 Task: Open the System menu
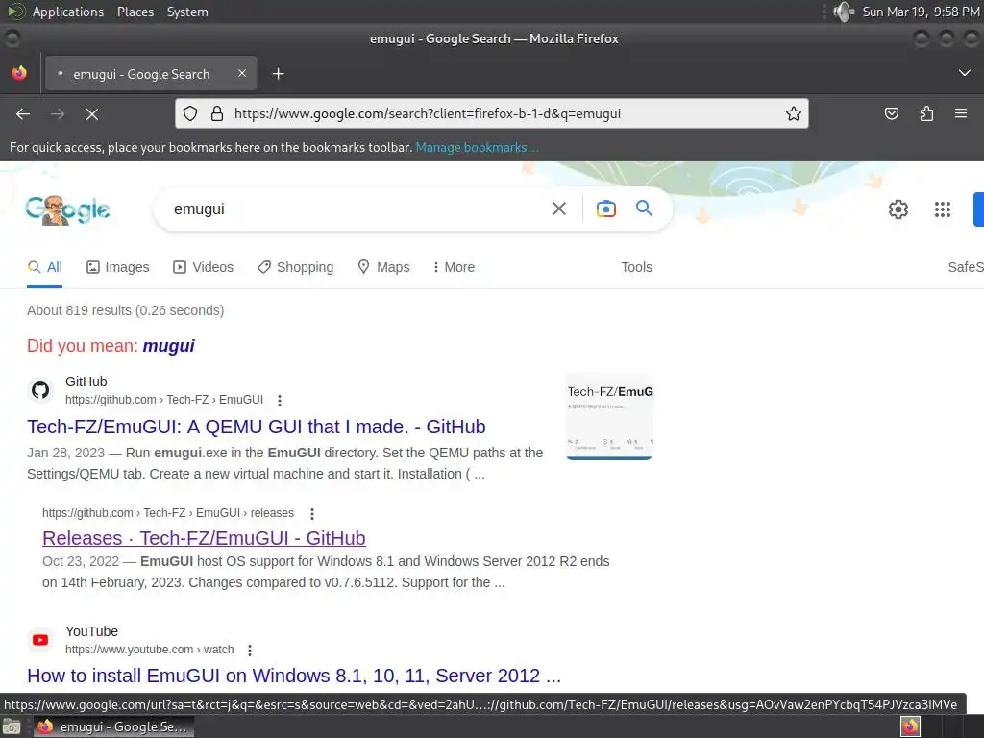tap(187, 12)
